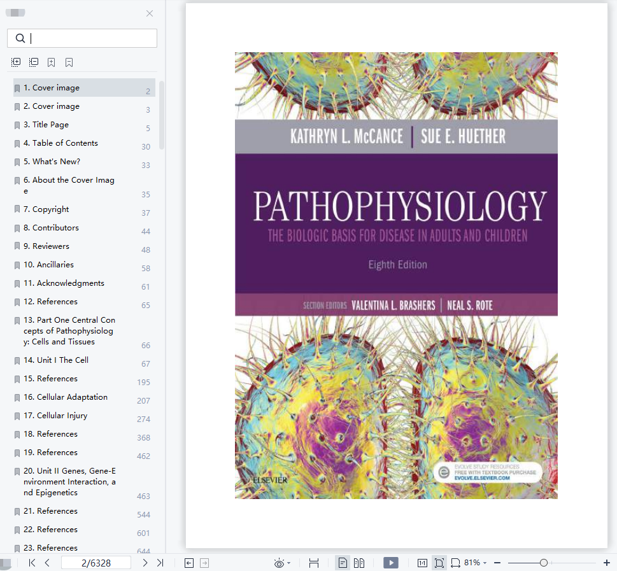Toggle fit page view icon

tap(439, 563)
